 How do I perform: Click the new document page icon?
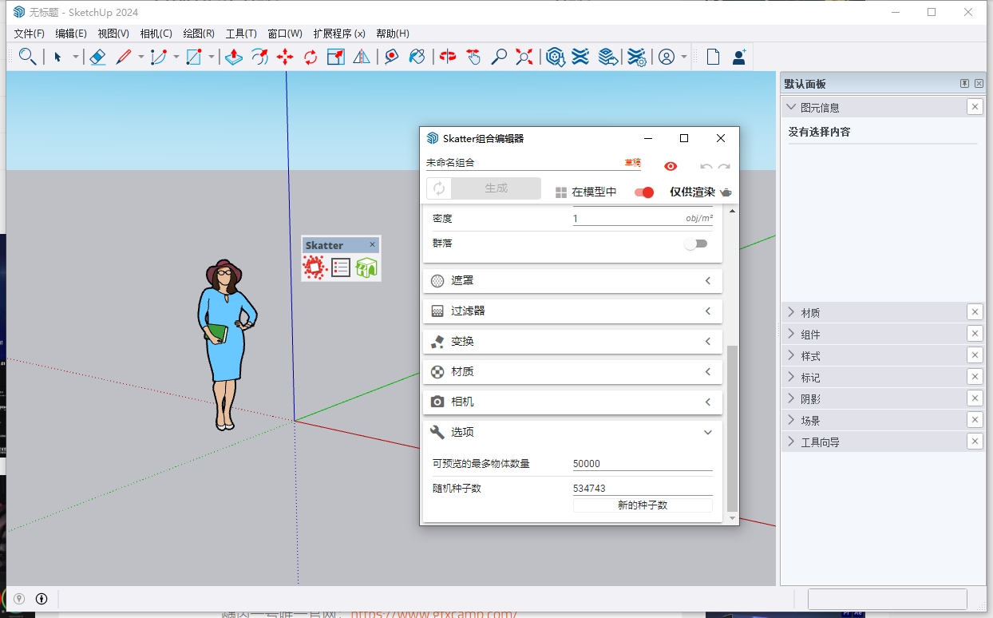tap(713, 57)
